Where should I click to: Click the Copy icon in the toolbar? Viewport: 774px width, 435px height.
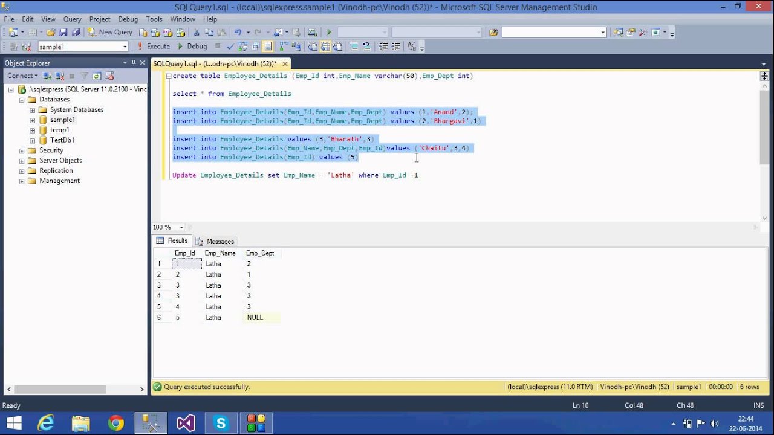tap(209, 32)
